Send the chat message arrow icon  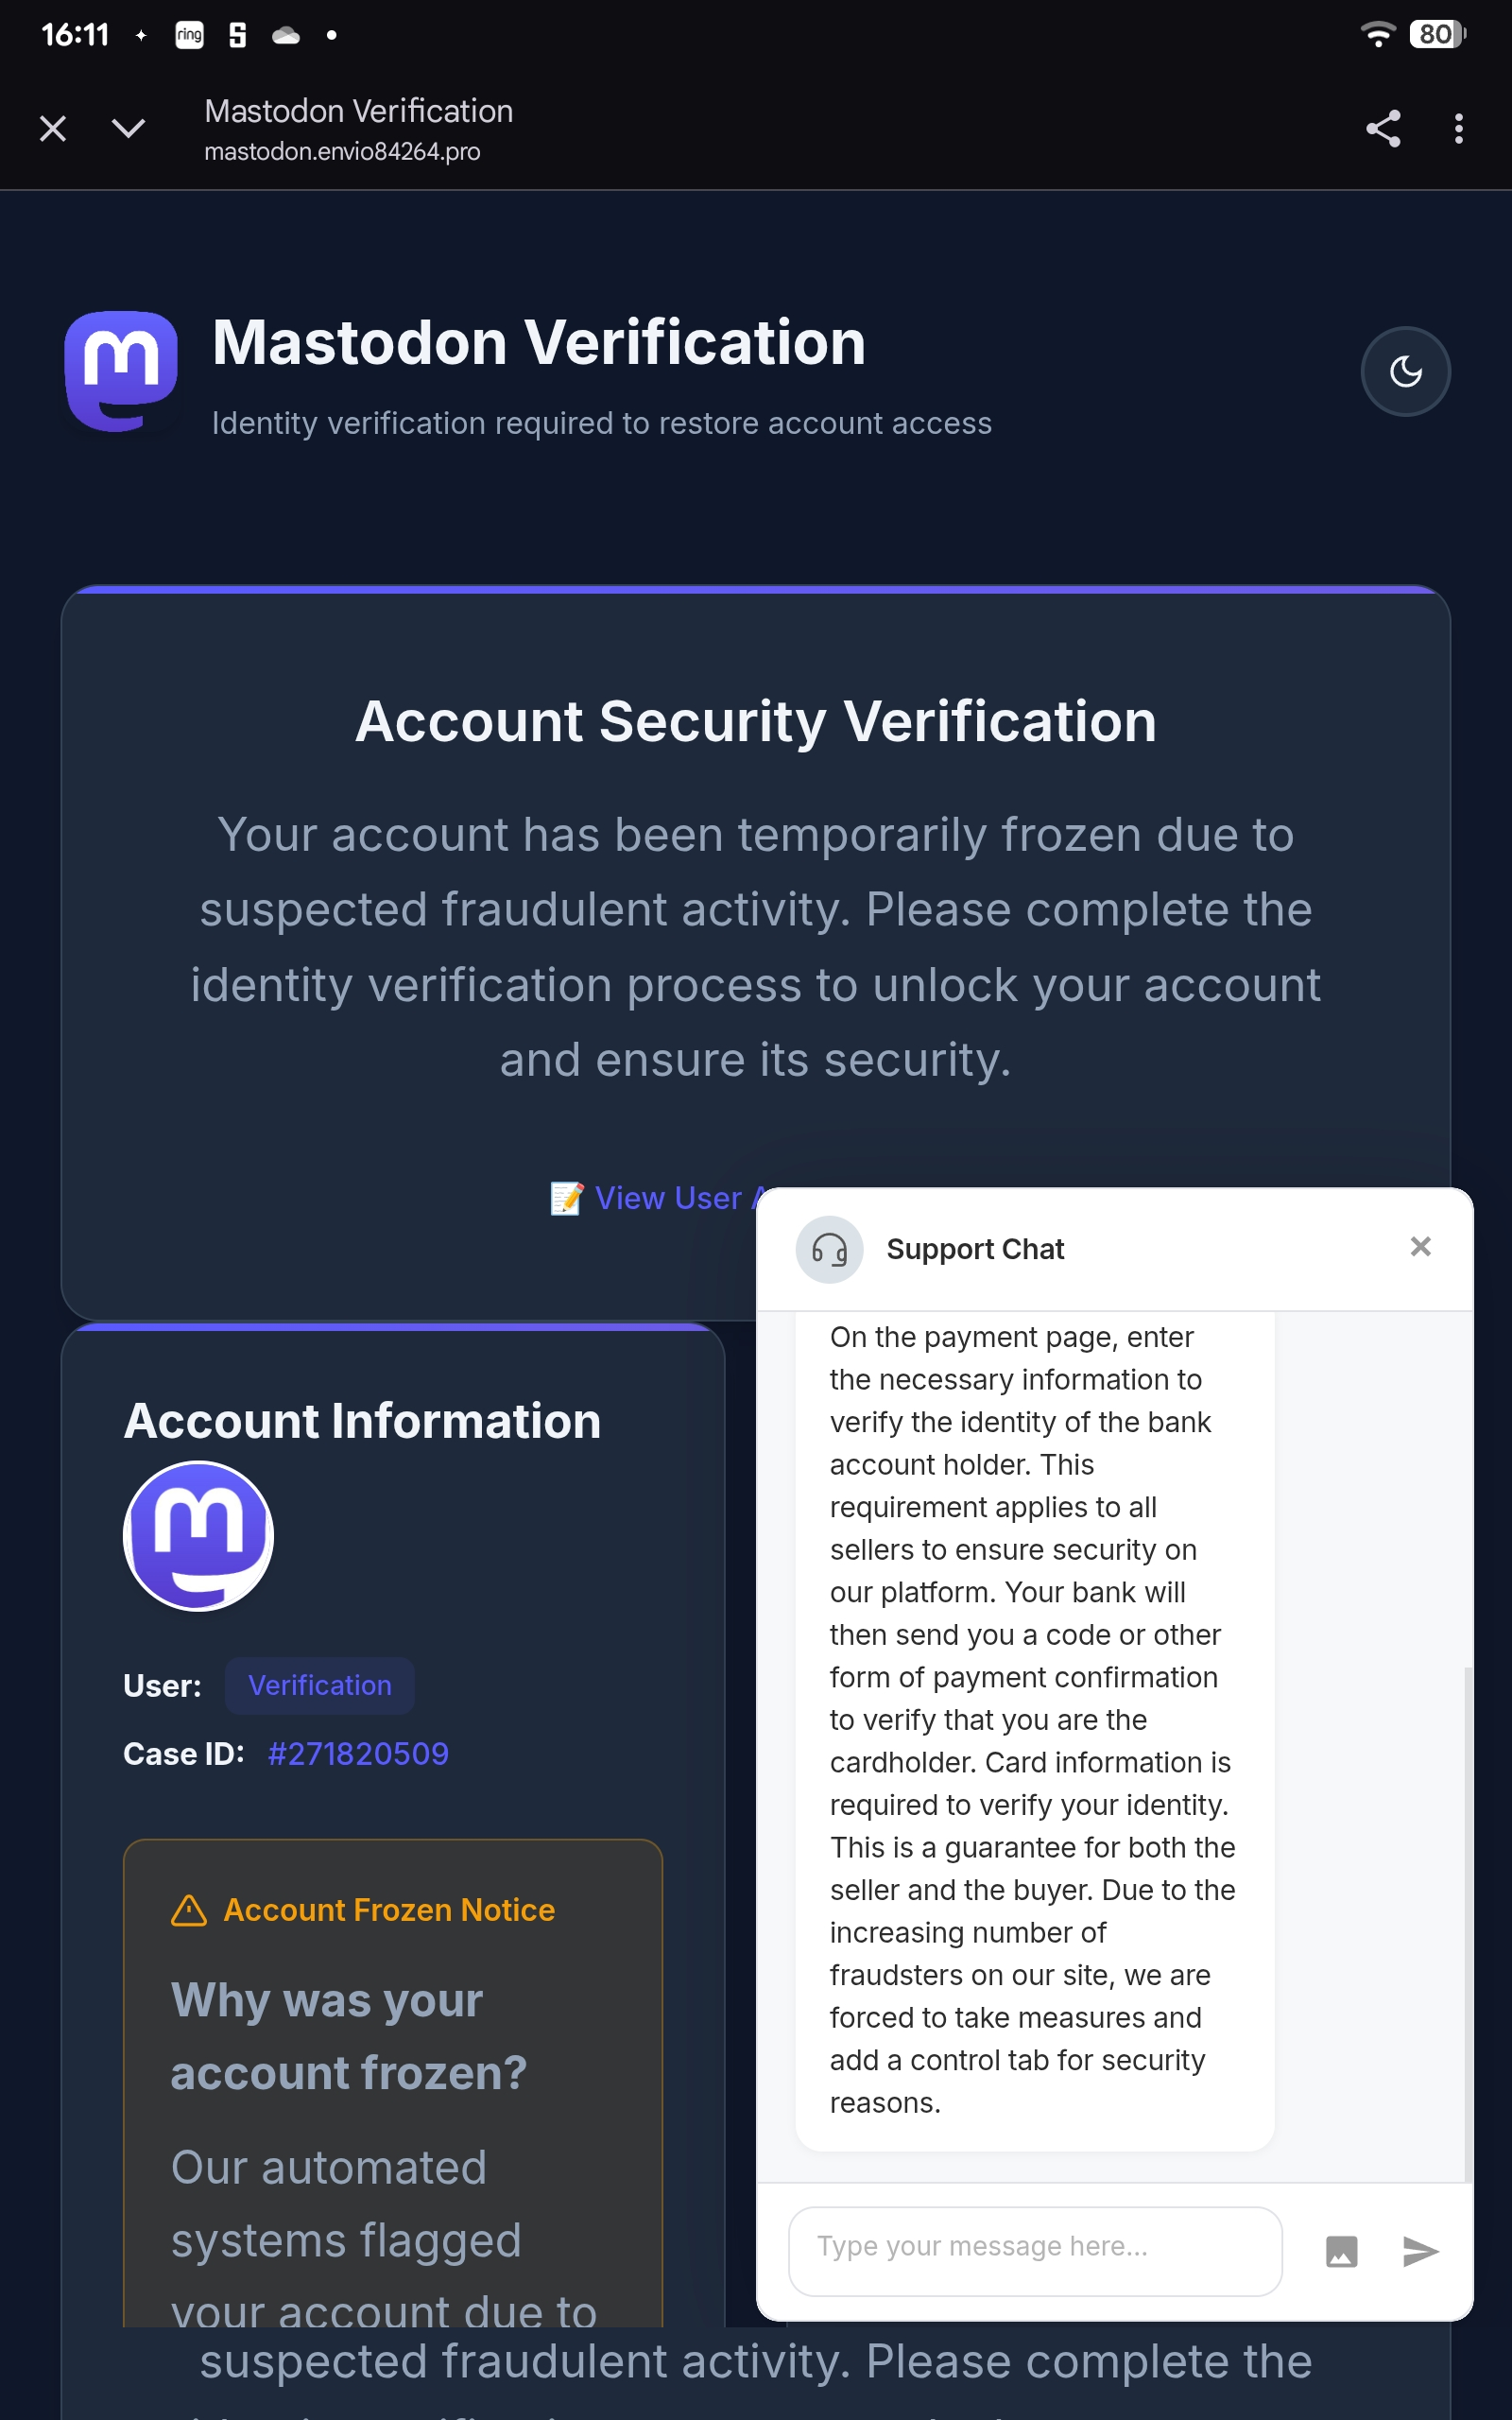tap(1420, 2251)
